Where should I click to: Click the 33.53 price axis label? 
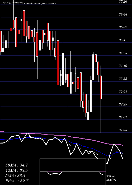123,78
